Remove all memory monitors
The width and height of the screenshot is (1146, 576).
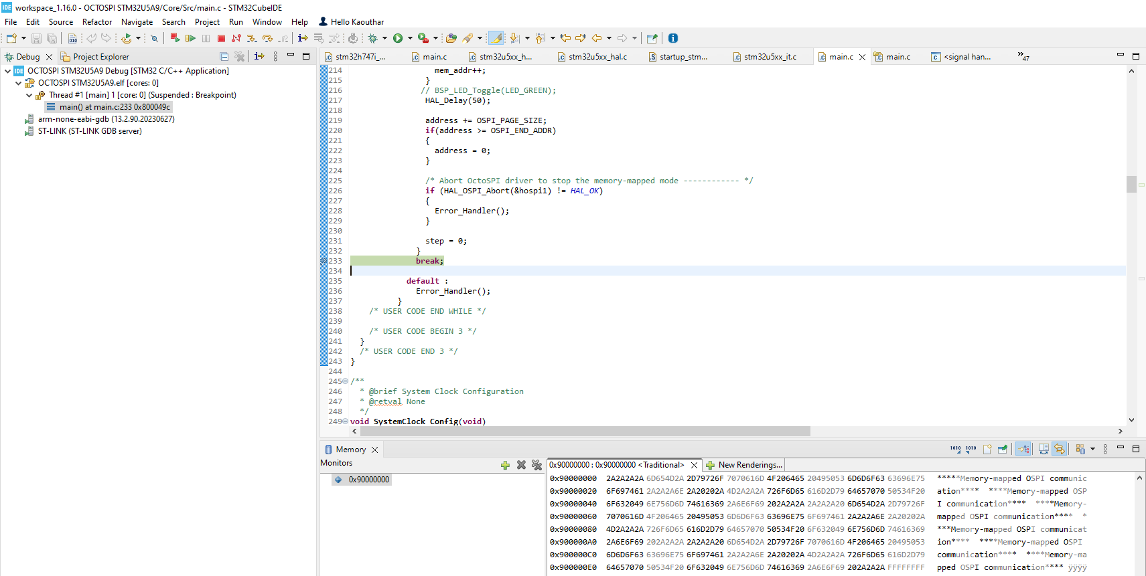coord(536,465)
